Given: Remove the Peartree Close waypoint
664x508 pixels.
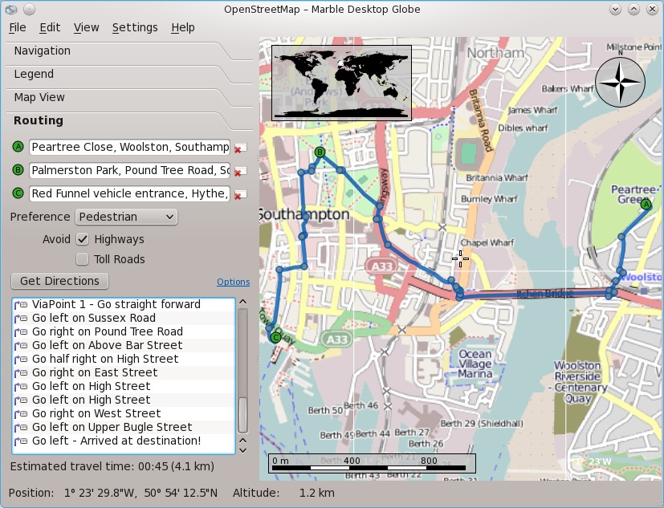Looking at the screenshot, I should point(238,148).
